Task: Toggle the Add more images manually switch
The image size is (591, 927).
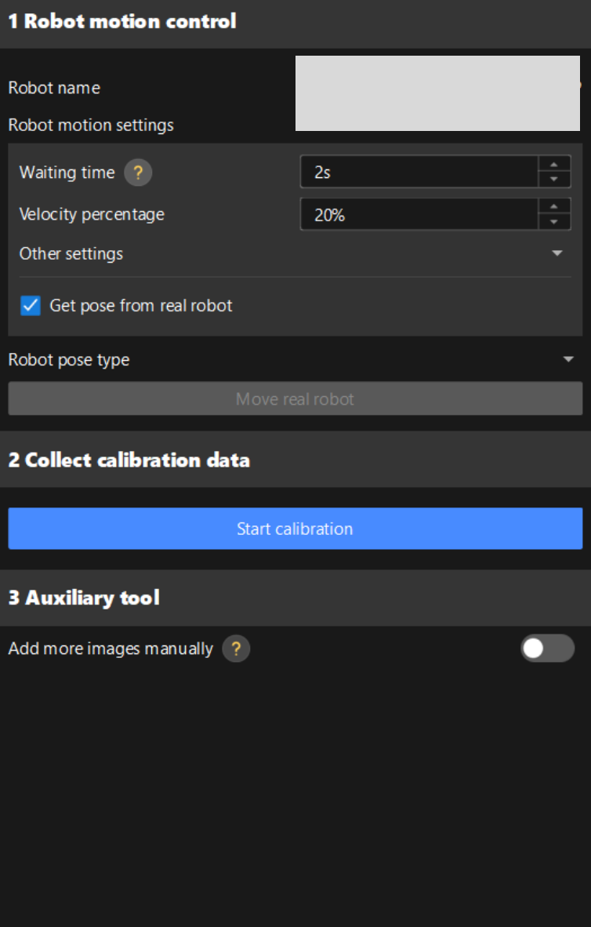Action: tap(547, 649)
